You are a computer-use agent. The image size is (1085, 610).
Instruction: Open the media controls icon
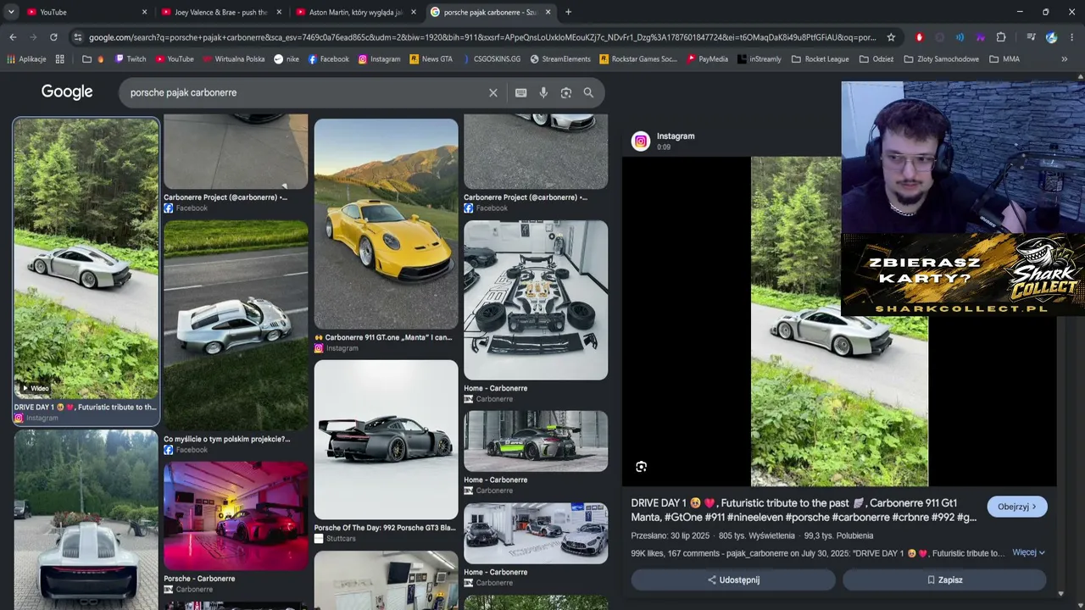[x=1031, y=37]
